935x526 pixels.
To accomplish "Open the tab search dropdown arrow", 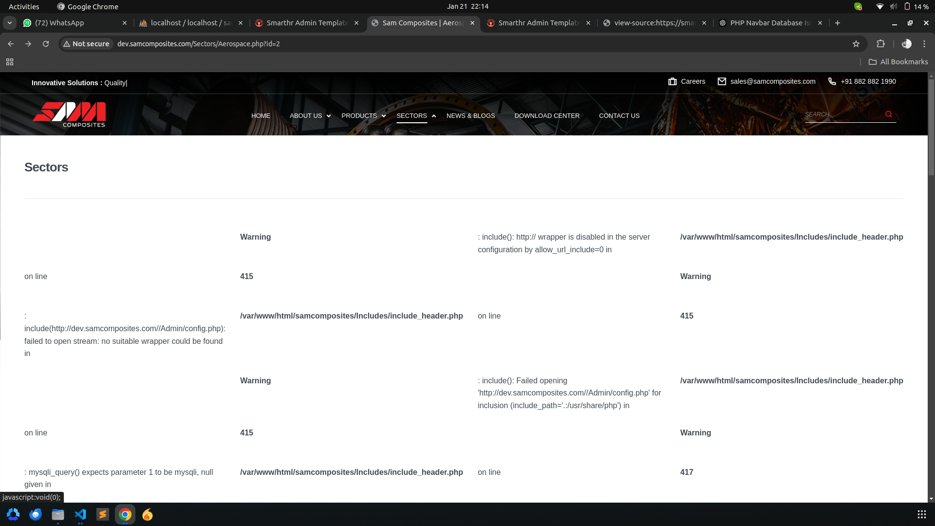I will tap(10, 23).
